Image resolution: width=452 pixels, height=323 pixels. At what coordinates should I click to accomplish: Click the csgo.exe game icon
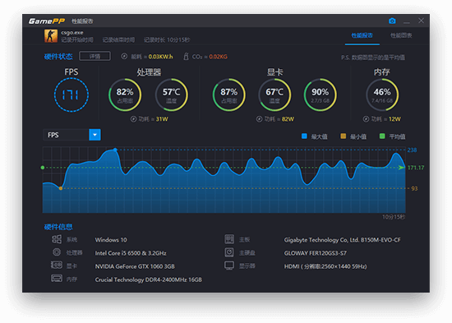click(51, 36)
